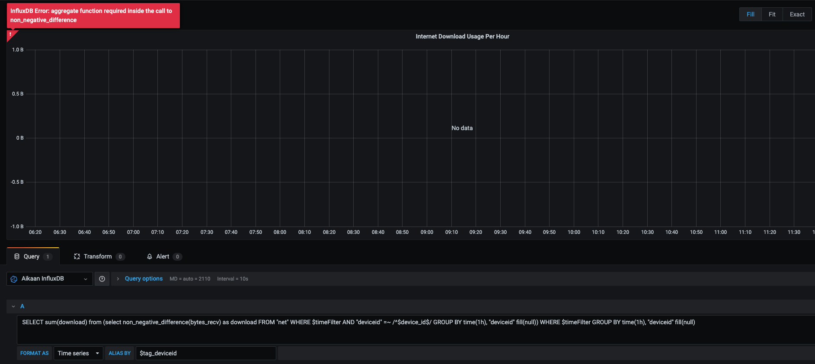
Task: Click the Query tab count badge 1
Action: tap(48, 257)
